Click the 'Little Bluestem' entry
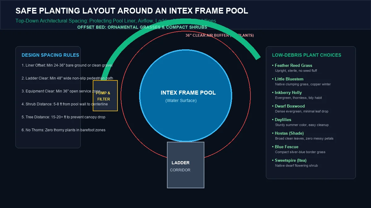Viewport: 371px width, 208px height. [288, 79]
